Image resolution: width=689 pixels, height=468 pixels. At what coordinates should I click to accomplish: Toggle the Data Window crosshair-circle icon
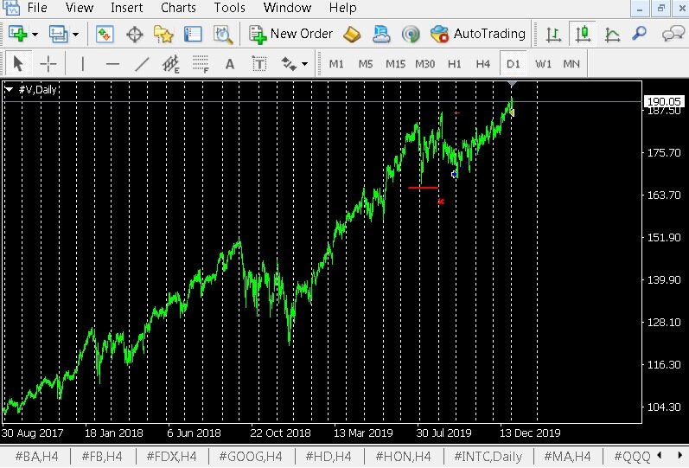click(135, 35)
